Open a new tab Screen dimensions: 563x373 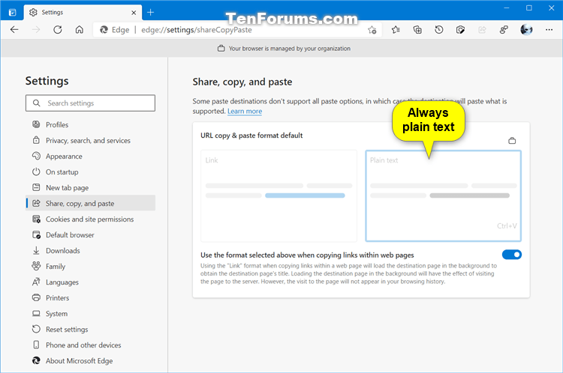coord(150,13)
